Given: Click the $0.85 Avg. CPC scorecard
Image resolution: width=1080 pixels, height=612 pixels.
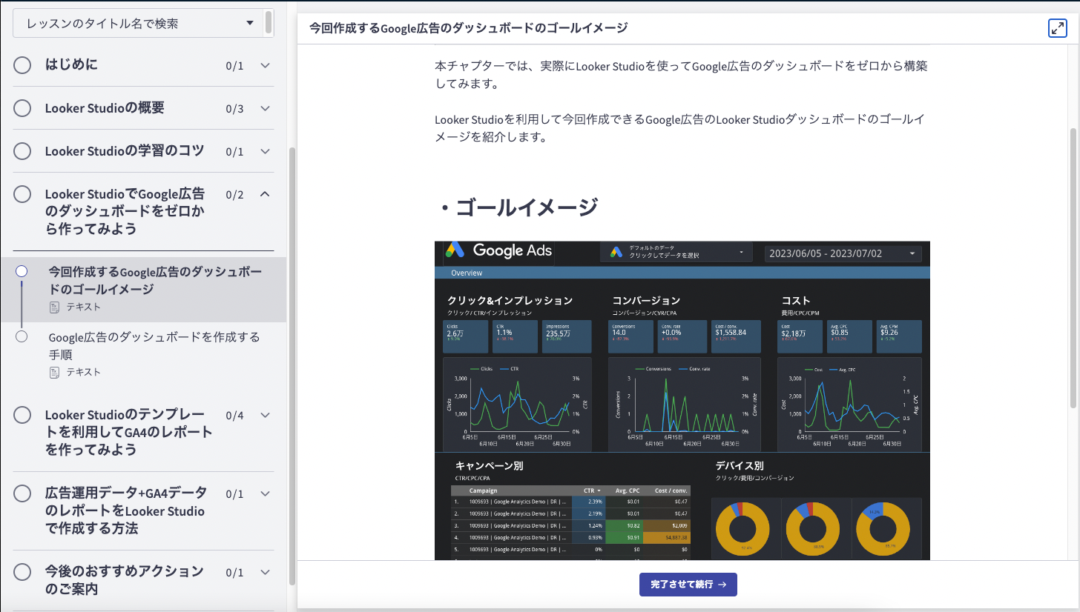Looking at the screenshot, I should [x=850, y=336].
